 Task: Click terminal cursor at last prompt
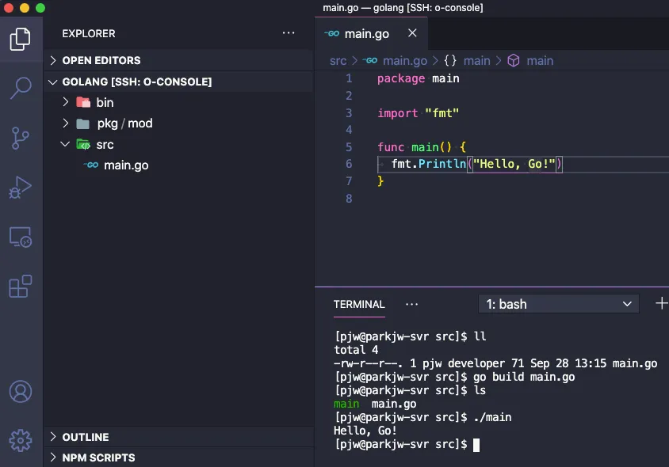point(476,445)
